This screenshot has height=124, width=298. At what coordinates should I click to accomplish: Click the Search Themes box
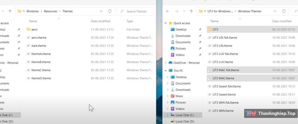pos(137,11)
